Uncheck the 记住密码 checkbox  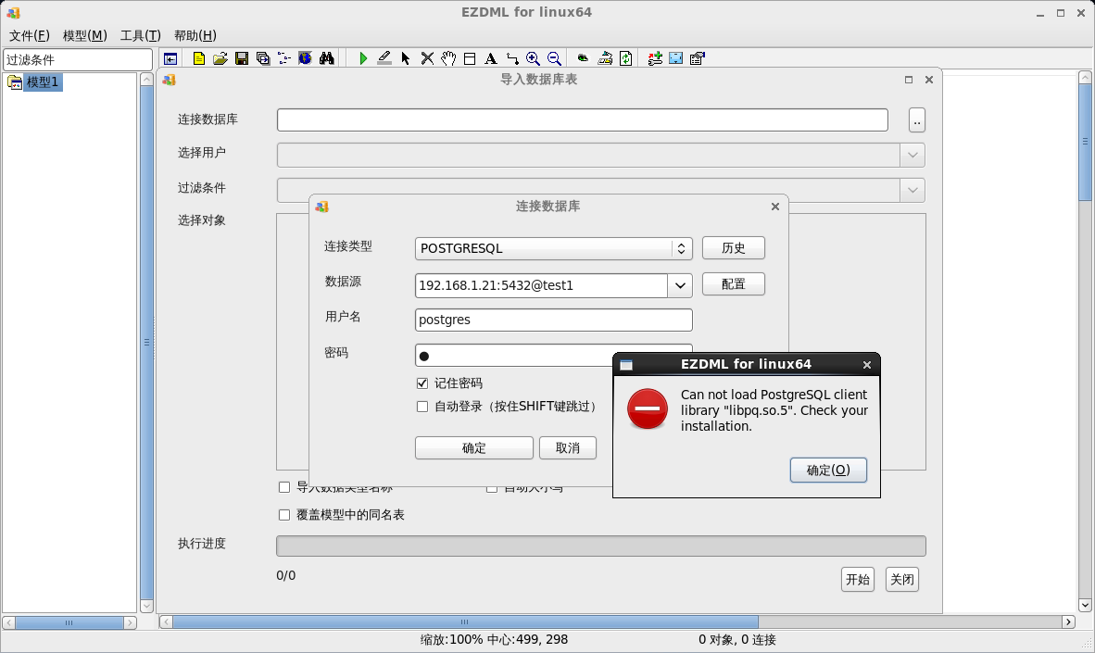tap(422, 383)
